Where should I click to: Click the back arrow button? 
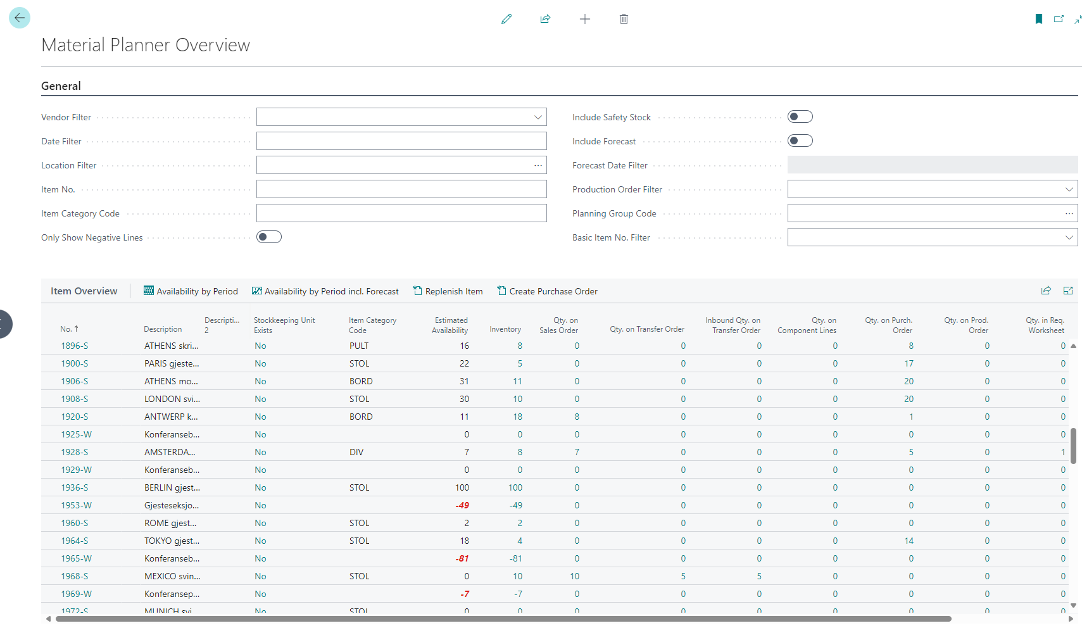tap(20, 18)
